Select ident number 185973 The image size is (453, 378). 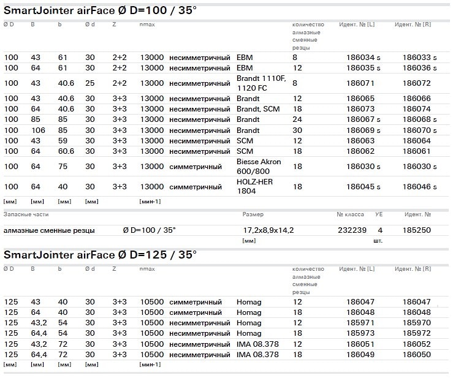(x=360, y=334)
